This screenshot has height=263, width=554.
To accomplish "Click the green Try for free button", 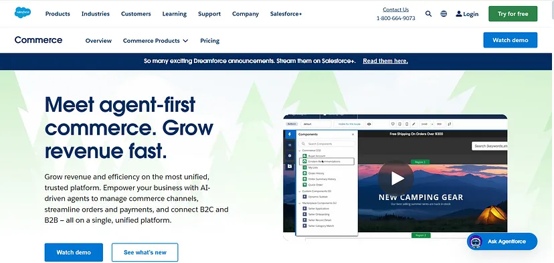I will tap(513, 14).
